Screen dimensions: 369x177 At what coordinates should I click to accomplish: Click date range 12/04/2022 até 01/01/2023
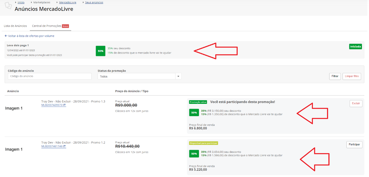point(21,50)
